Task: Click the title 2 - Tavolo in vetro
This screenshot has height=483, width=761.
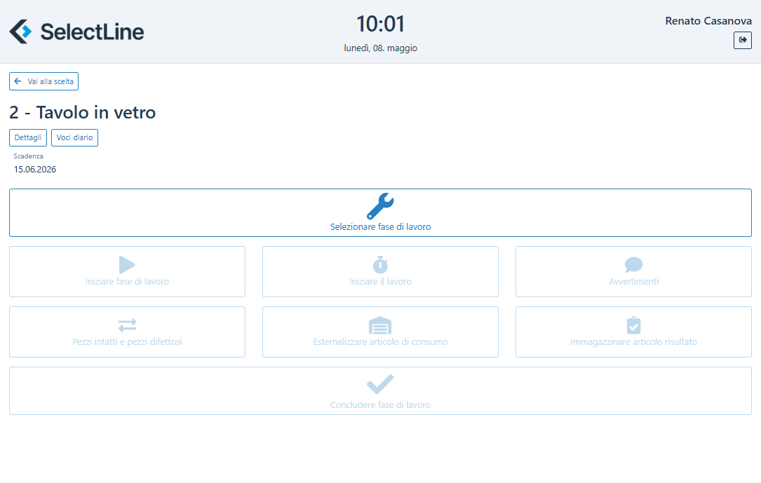Action: pyautogui.click(x=83, y=112)
